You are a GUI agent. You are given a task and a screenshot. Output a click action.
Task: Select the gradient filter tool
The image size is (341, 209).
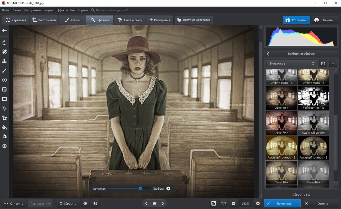4,89
